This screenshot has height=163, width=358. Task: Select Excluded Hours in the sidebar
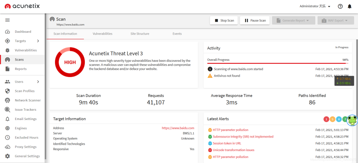23,138
